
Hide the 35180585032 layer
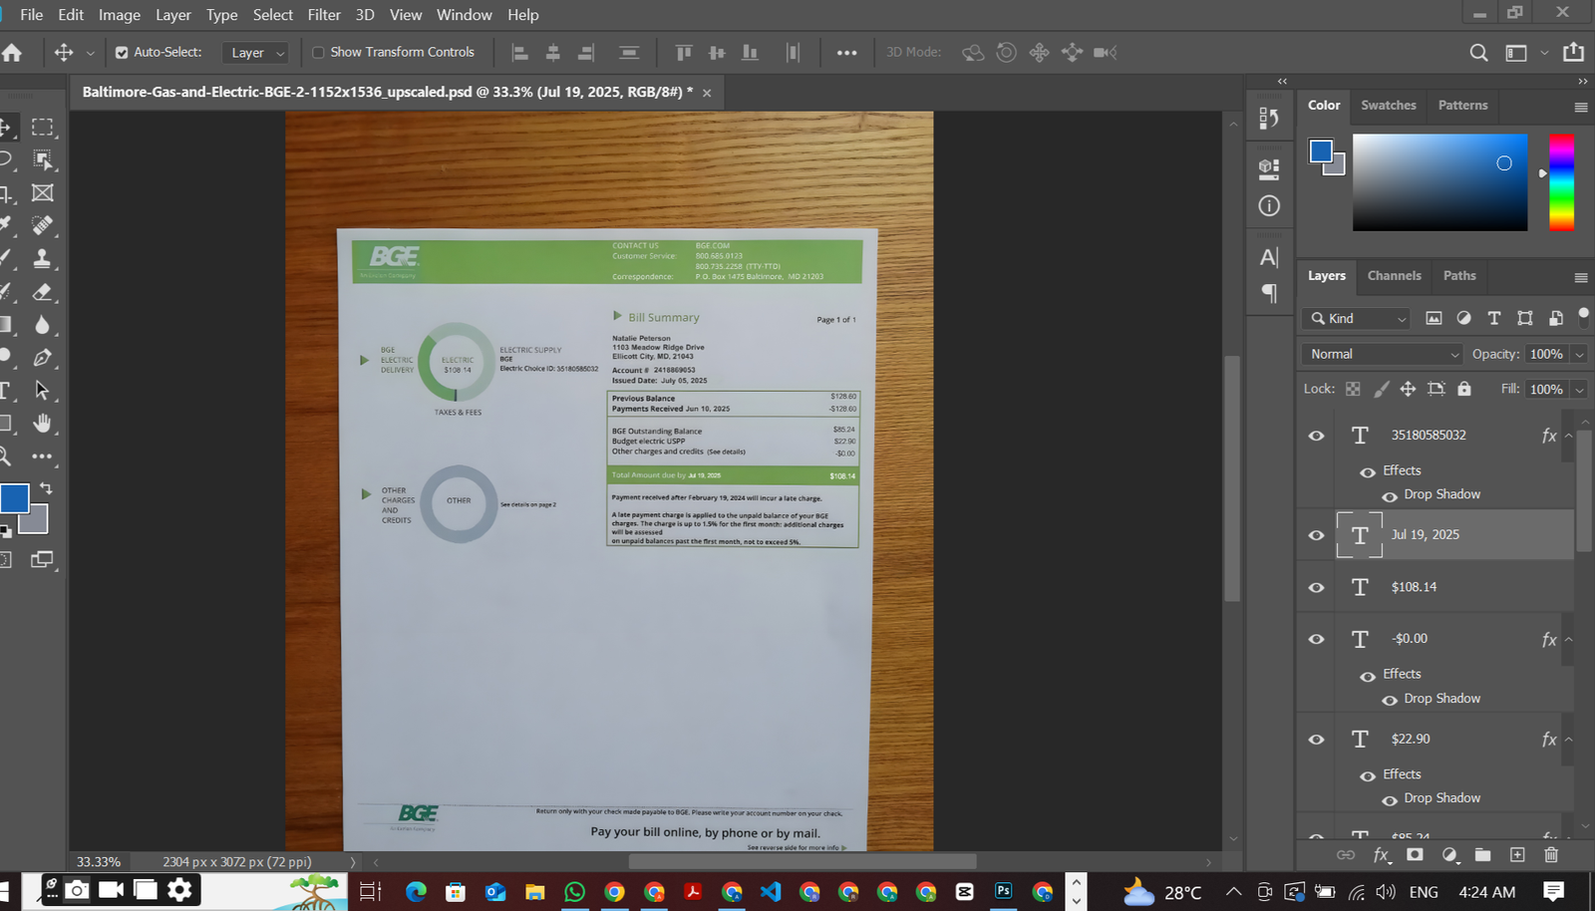1316,436
